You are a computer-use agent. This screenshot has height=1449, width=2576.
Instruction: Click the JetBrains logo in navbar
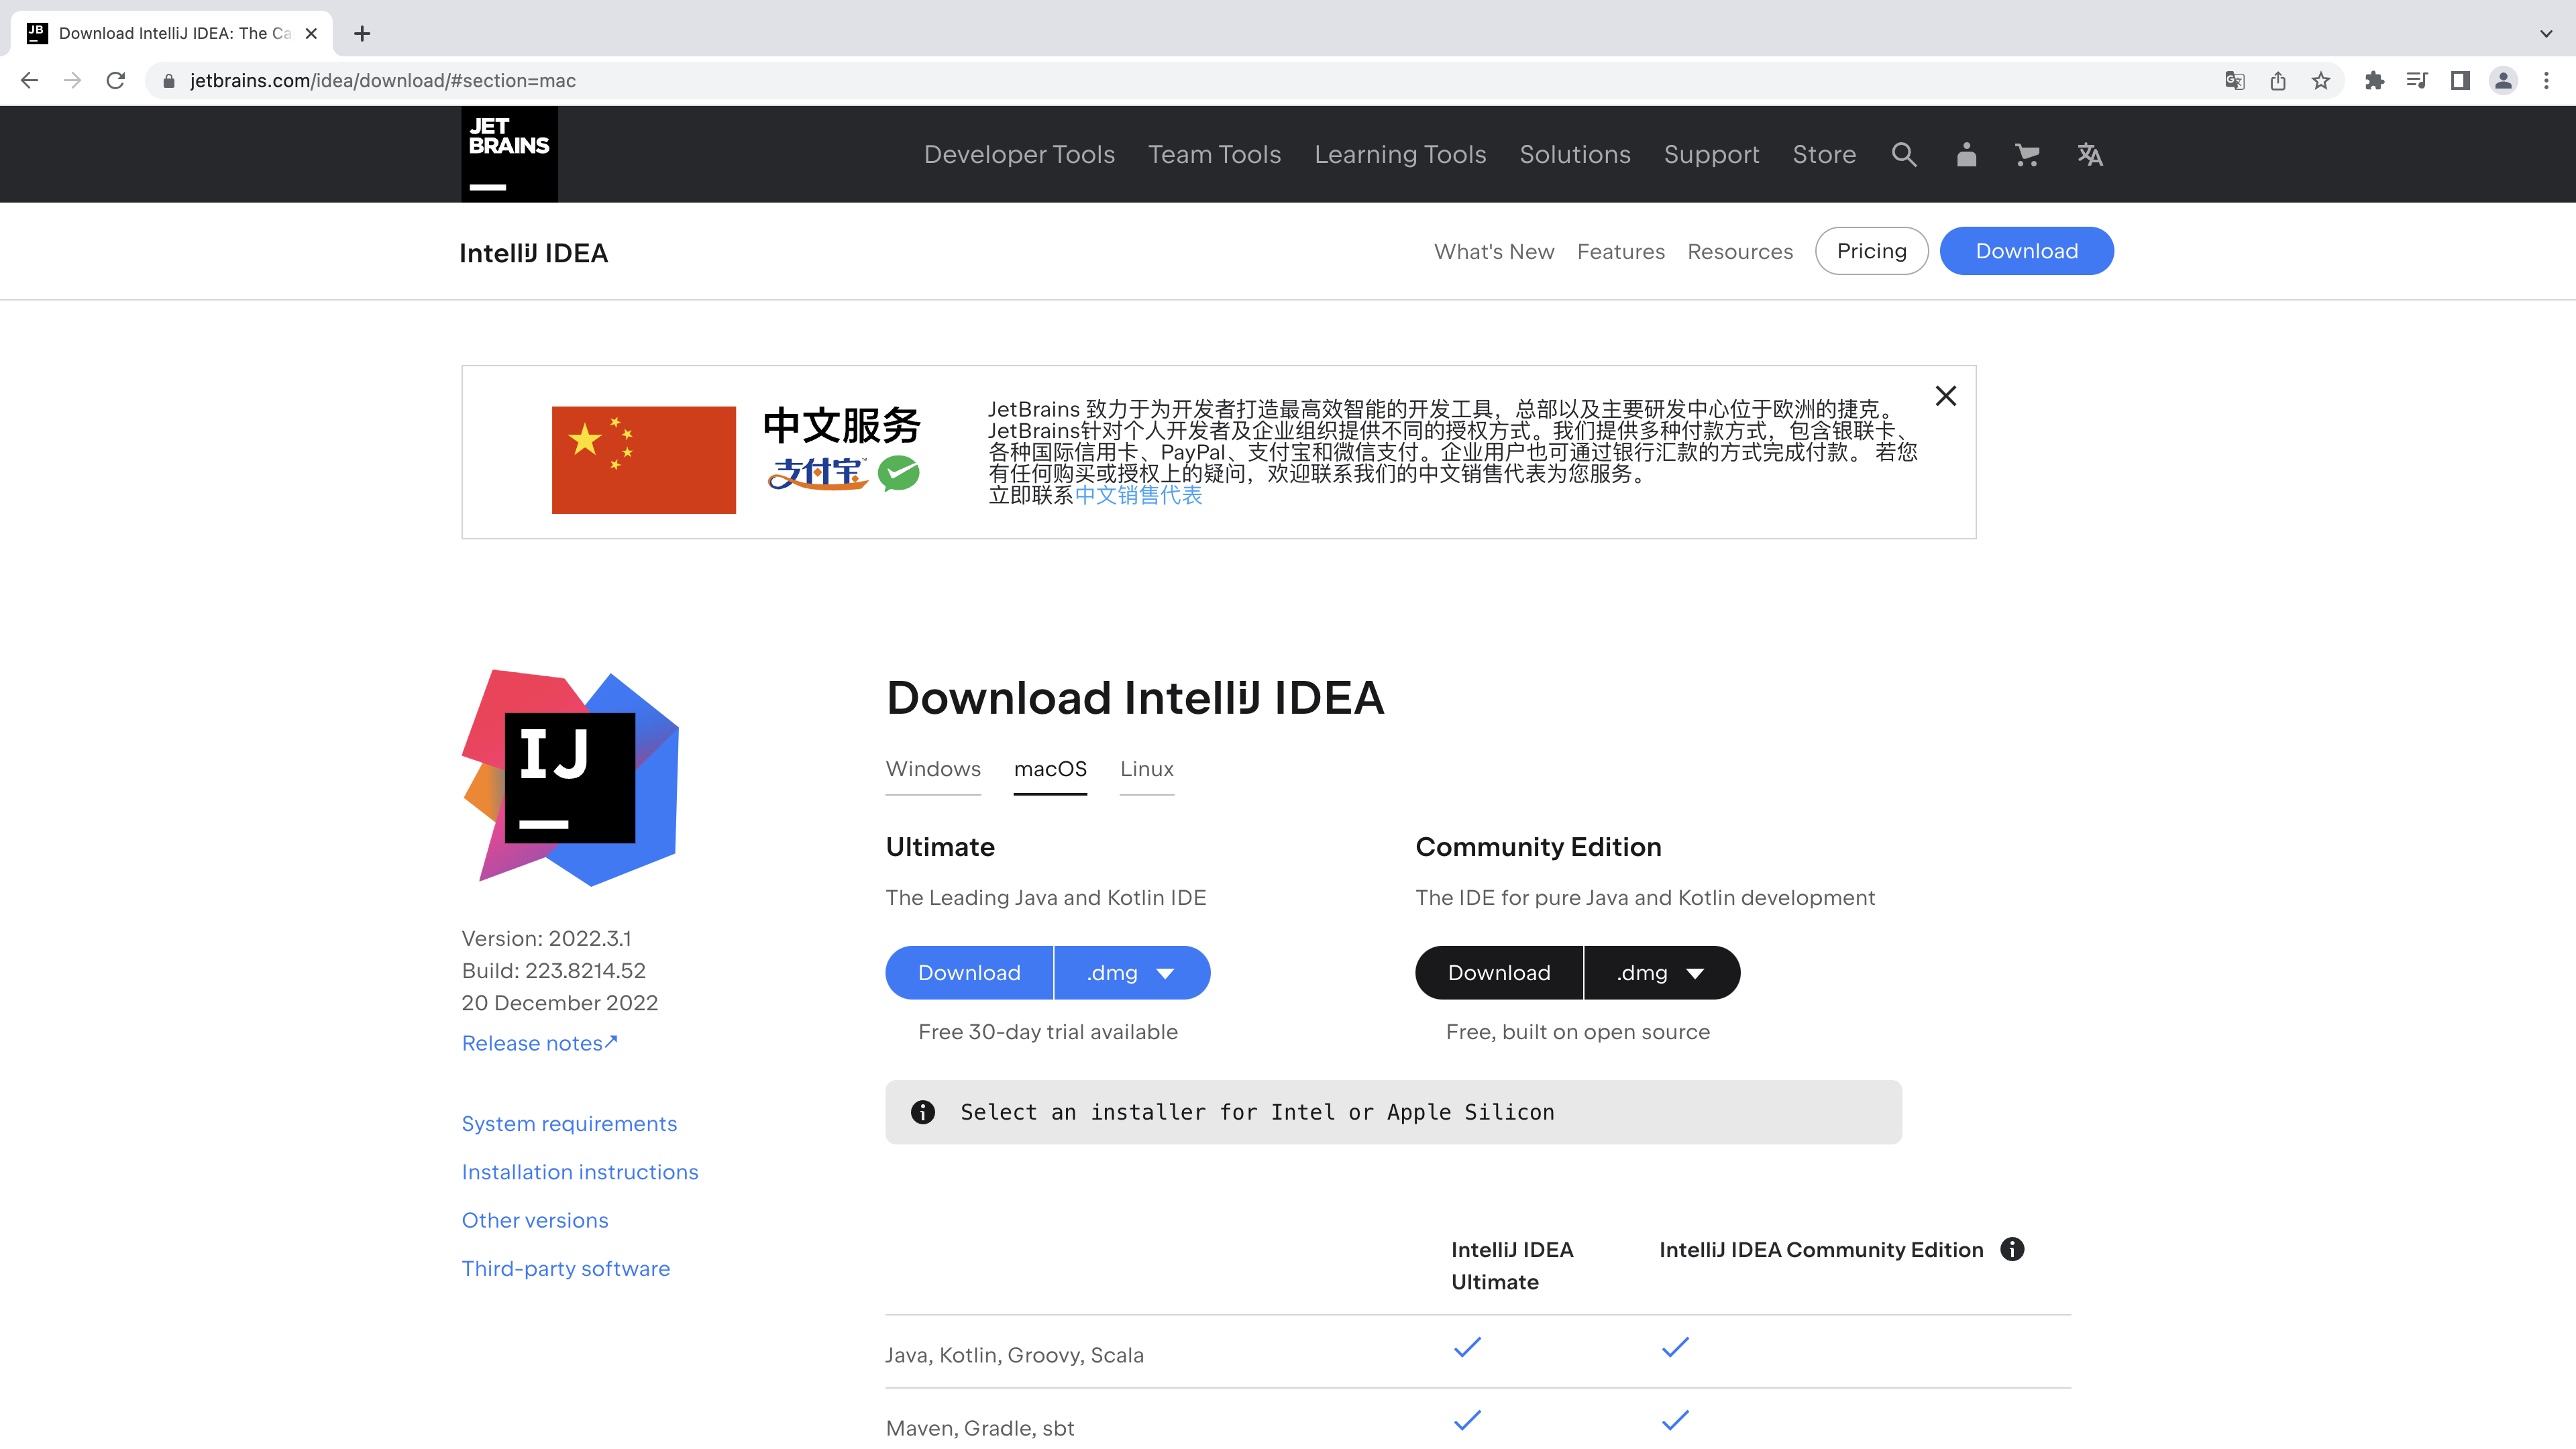tap(508, 154)
